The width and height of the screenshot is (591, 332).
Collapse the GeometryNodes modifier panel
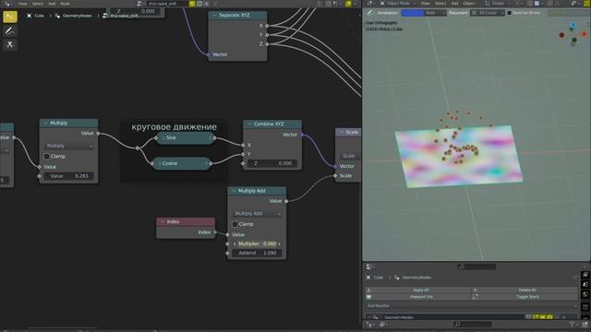(x=369, y=317)
